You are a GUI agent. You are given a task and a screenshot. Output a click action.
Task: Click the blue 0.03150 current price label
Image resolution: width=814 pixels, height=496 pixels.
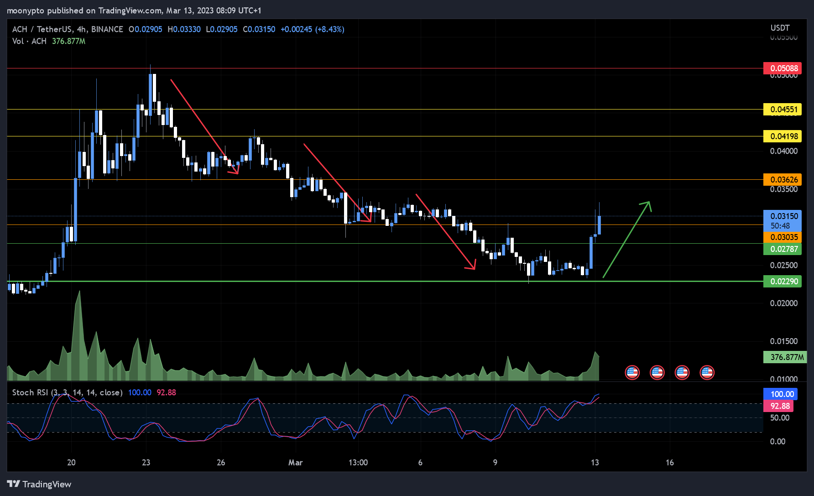click(x=783, y=216)
